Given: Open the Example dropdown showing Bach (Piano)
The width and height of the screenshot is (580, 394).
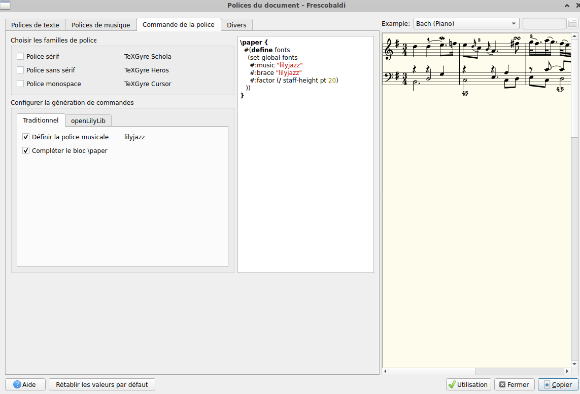Looking at the screenshot, I should tap(466, 23).
